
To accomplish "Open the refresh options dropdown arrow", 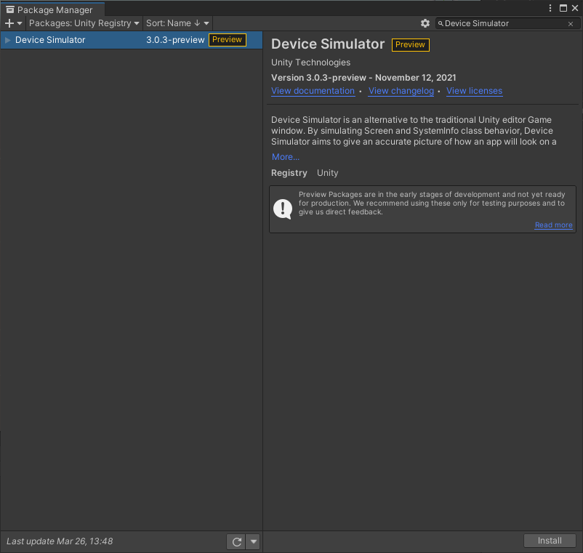I will (253, 542).
